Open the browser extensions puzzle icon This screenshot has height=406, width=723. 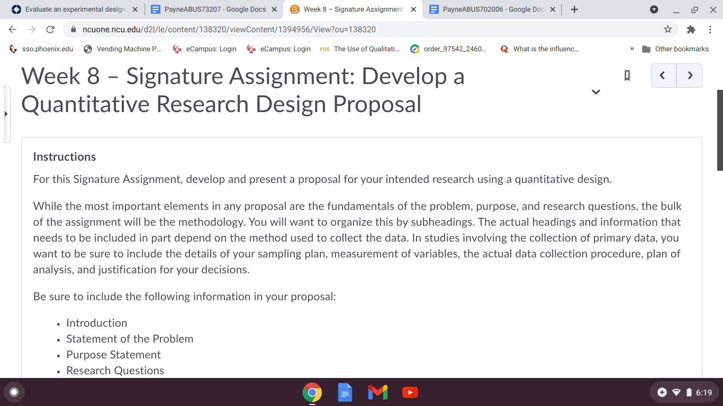[690, 29]
